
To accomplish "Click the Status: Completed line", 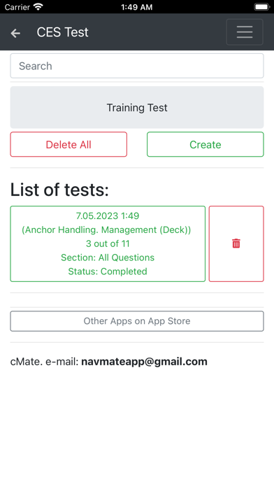I will 108,271.
